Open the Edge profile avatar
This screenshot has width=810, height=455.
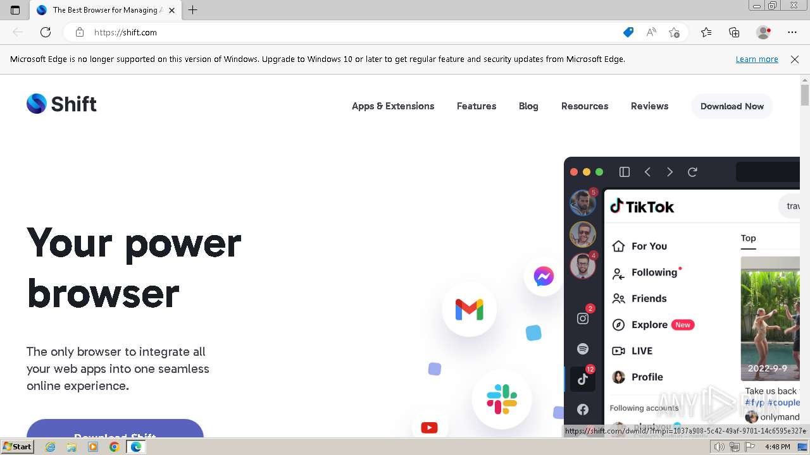(x=764, y=32)
